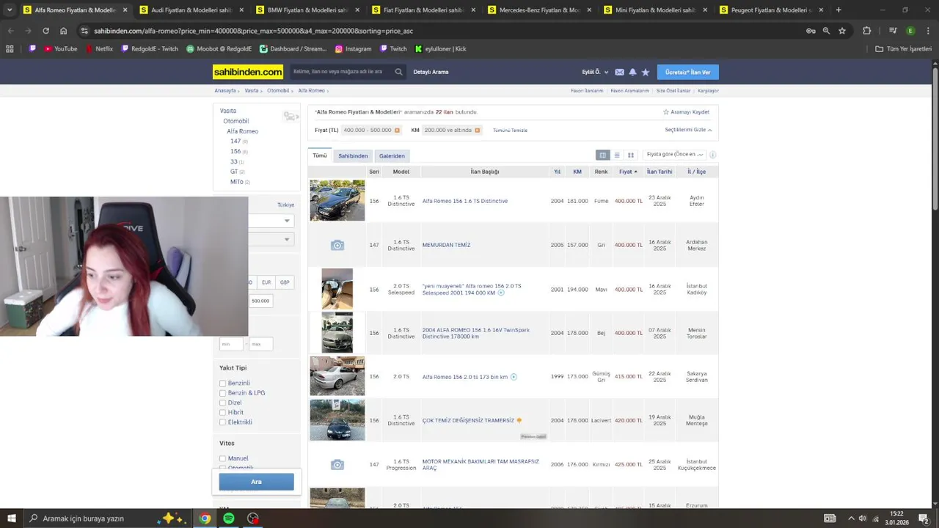The height and width of the screenshot is (528, 939).
Task: Open Chrome zoom magnifier icon in address bar
Action: pyautogui.click(x=826, y=31)
